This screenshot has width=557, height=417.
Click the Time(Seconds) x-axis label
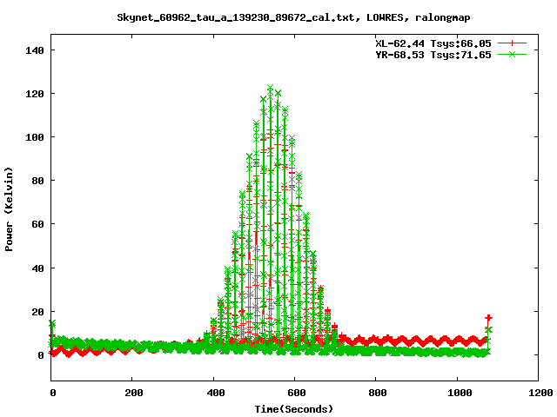294,408
